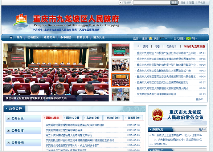Click the 政务公开 section header
The height and width of the screenshot is (152, 213).
pyautogui.click(x=14, y=109)
